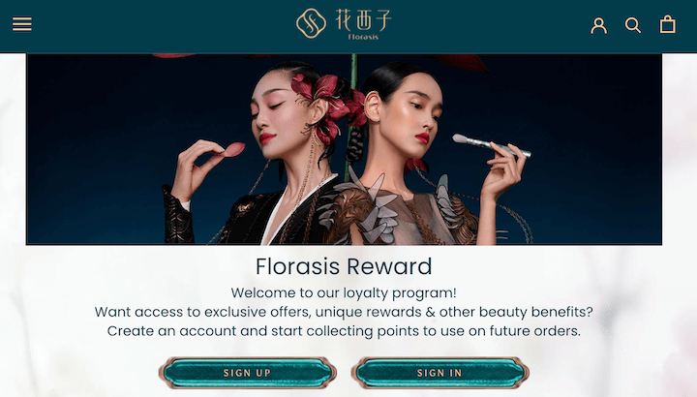
Task: Click the Chinese Florasis wordmark in header
Action: [363, 20]
